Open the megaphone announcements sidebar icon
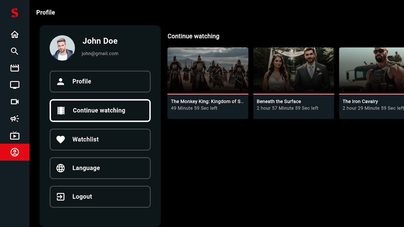 (x=15, y=119)
